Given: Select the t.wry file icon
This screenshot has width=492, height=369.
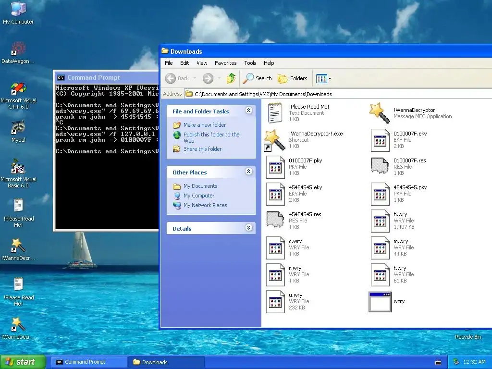Looking at the screenshot, I should (x=380, y=275).
